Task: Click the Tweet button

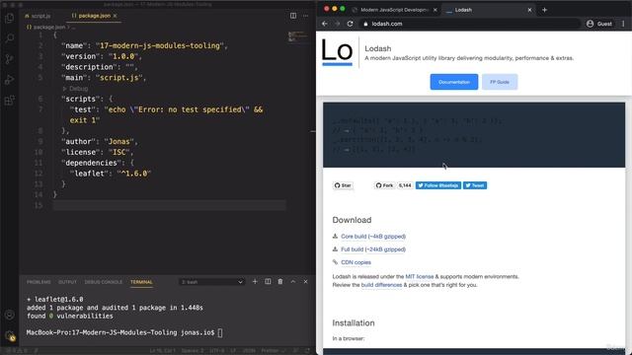Action: [x=475, y=185]
